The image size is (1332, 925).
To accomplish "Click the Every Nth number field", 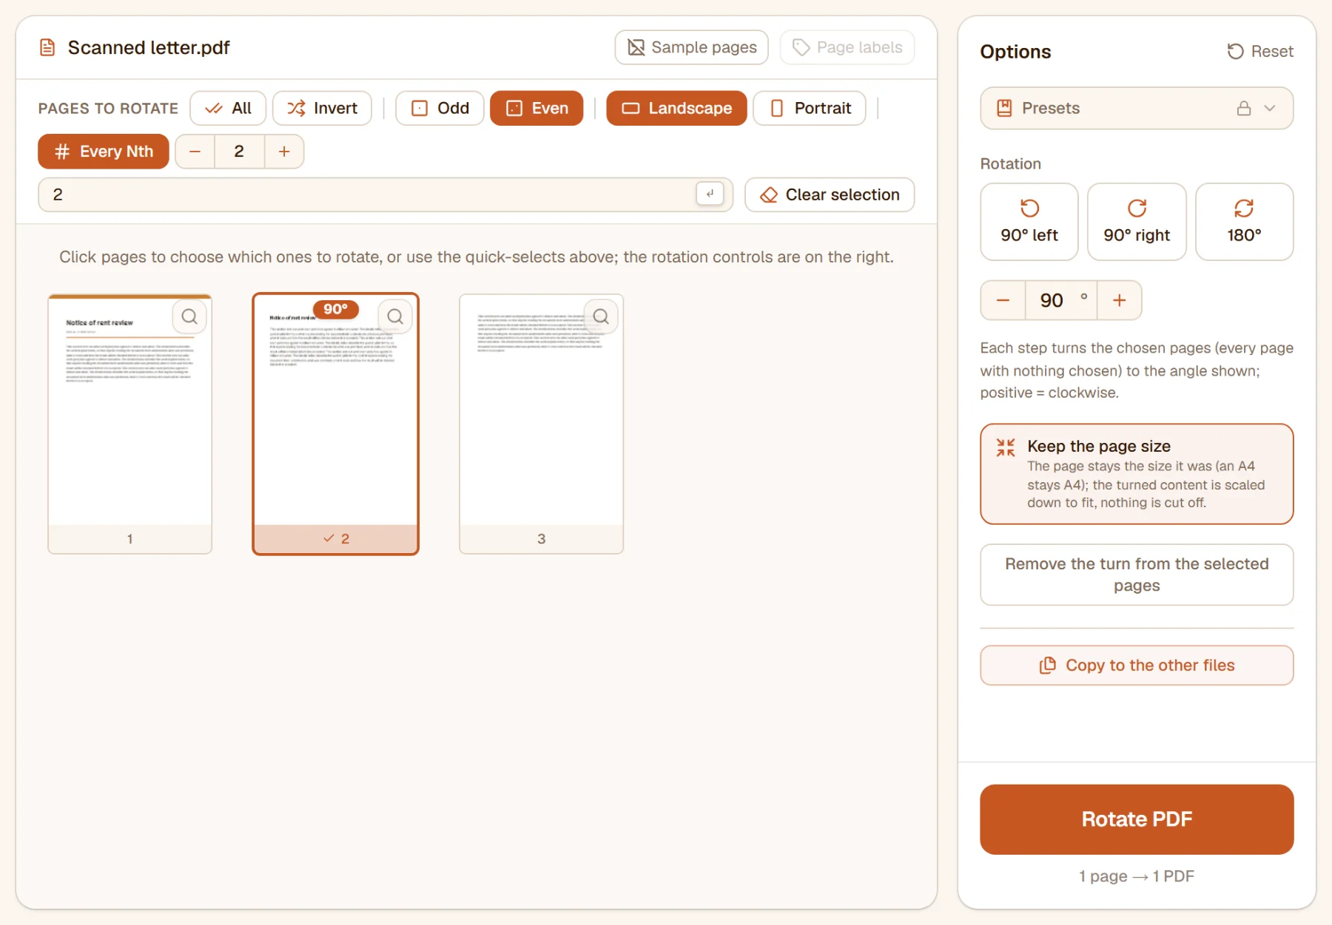I will click(239, 152).
